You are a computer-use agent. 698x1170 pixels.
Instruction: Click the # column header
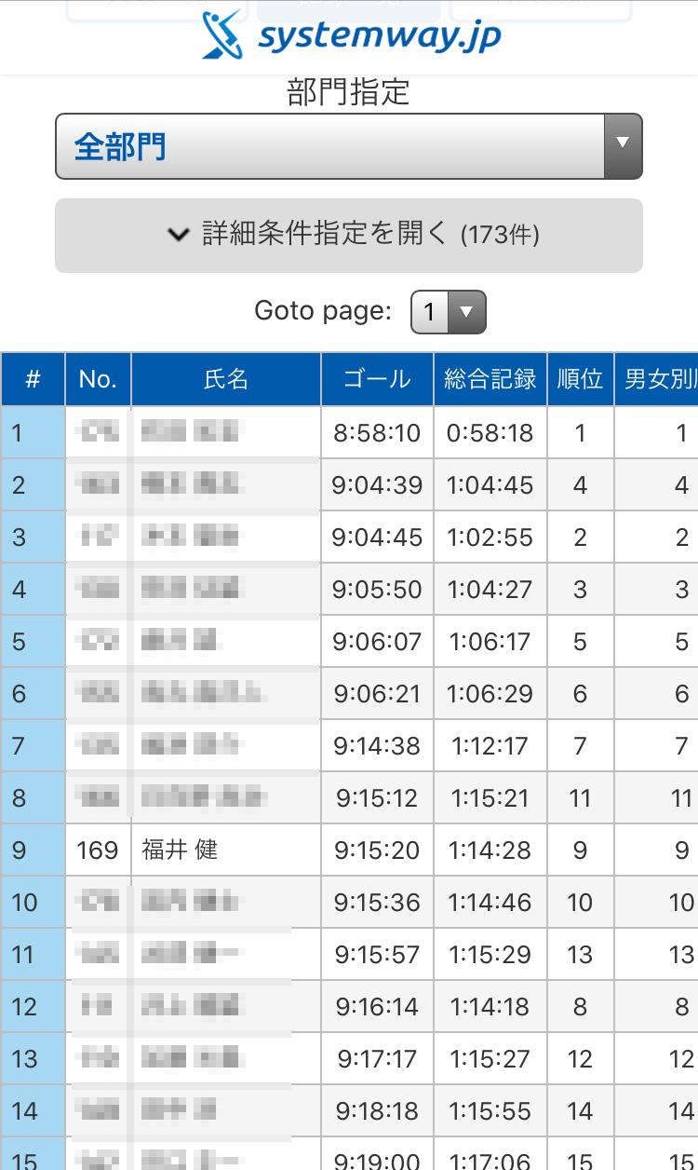click(x=33, y=379)
